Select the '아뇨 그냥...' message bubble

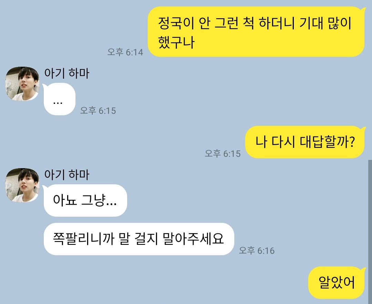click(85, 200)
